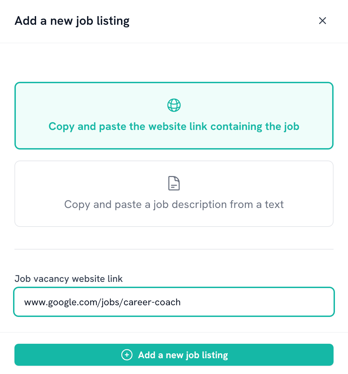This screenshot has width=348, height=374.
Task: Click the globe icon above the website link option
Action: [x=174, y=105]
